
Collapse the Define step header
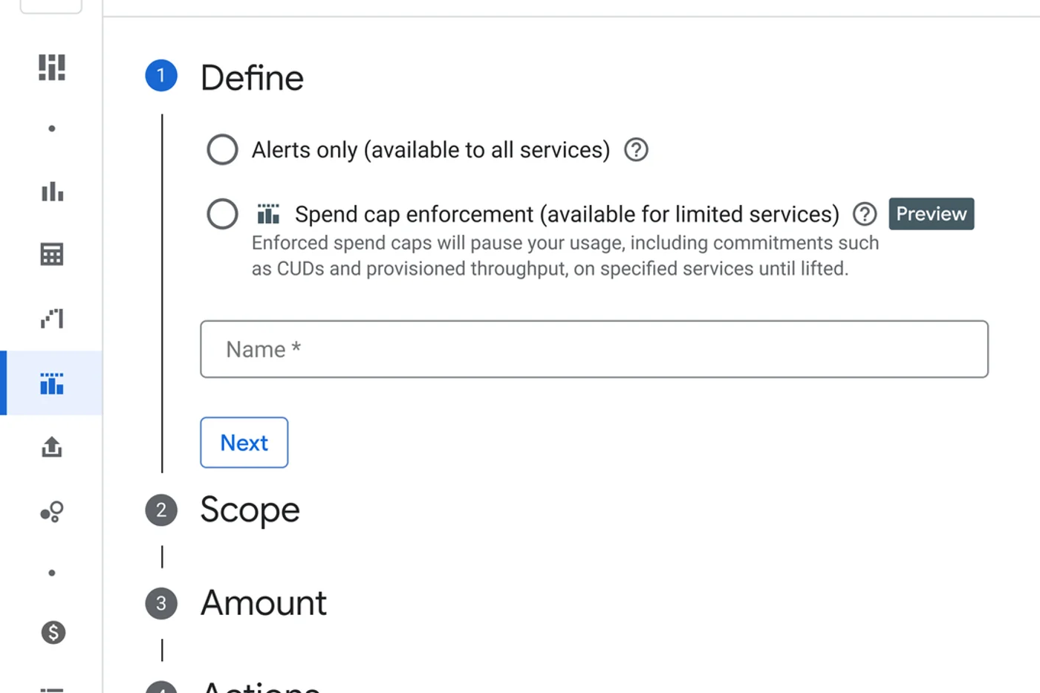coord(252,78)
